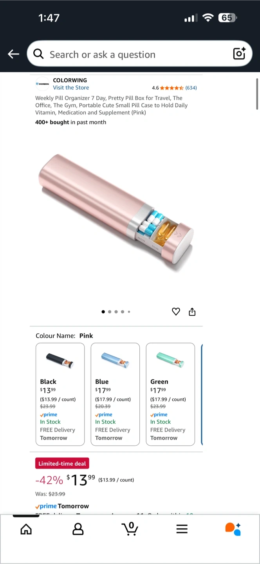Jump to second image carousel dot
The width and height of the screenshot is (260, 564).
110,312
